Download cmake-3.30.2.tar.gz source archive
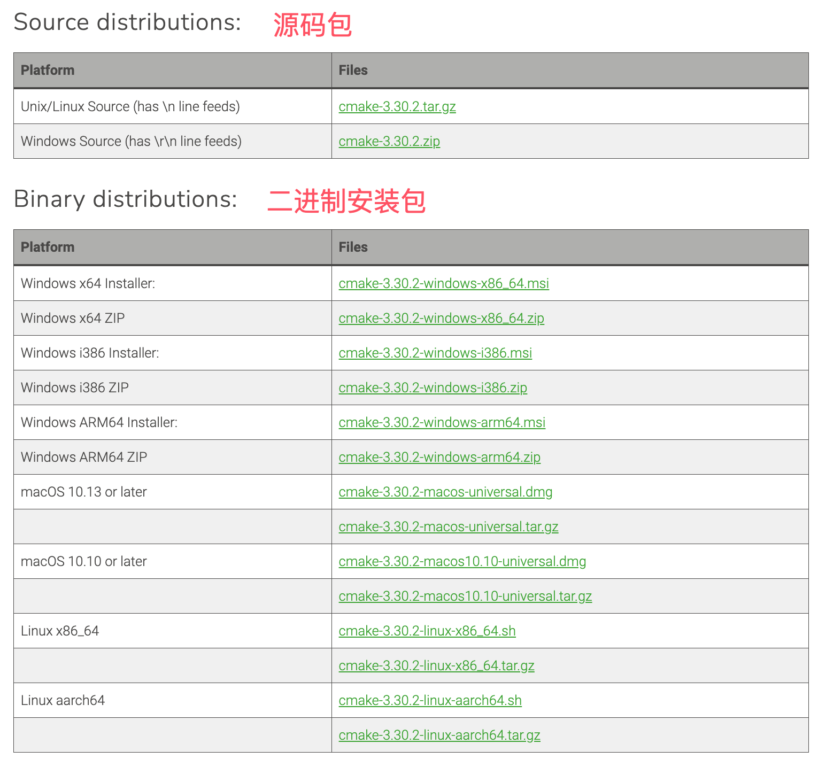 [x=397, y=106]
